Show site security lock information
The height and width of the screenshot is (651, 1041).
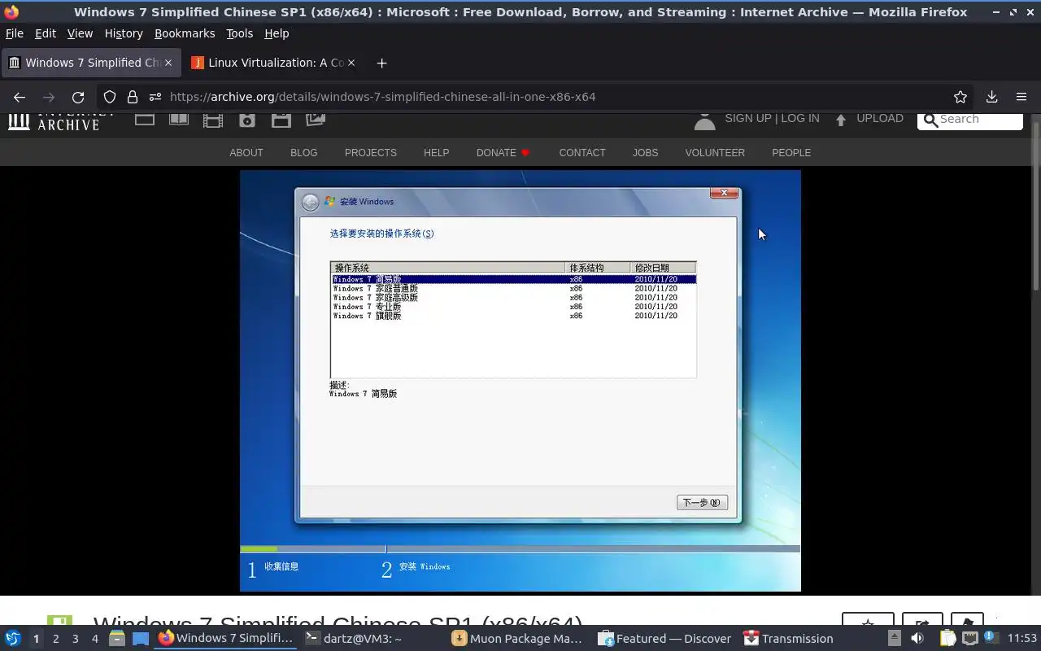(133, 97)
